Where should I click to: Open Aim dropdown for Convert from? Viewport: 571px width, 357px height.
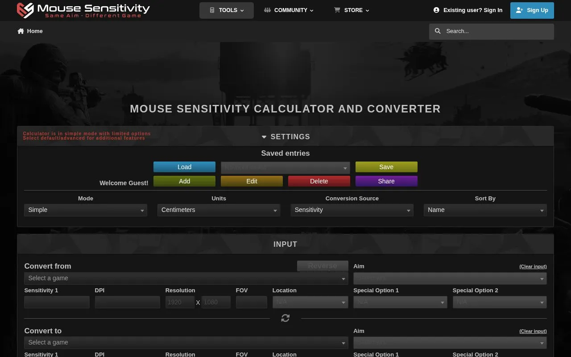450,278
